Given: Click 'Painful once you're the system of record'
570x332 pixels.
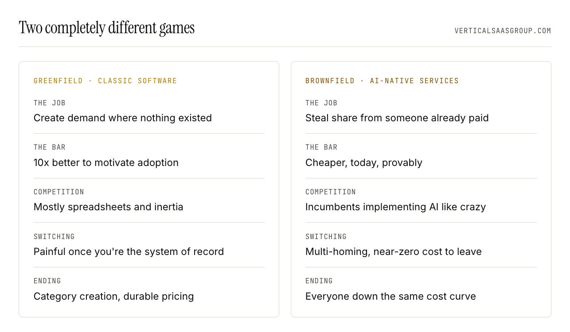Looking at the screenshot, I should pyautogui.click(x=129, y=251).
